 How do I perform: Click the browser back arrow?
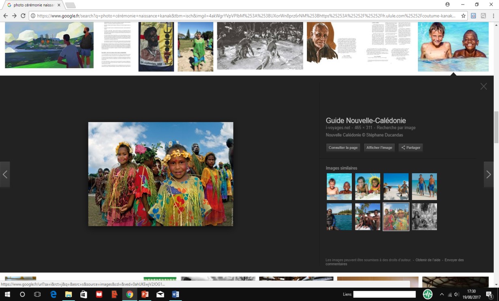(x=5, y=16)
